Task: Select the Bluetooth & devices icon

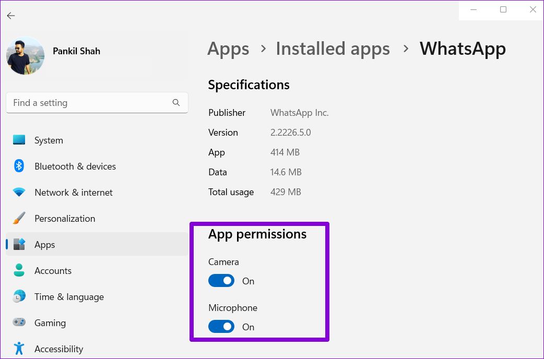Action: click(19, 166)
